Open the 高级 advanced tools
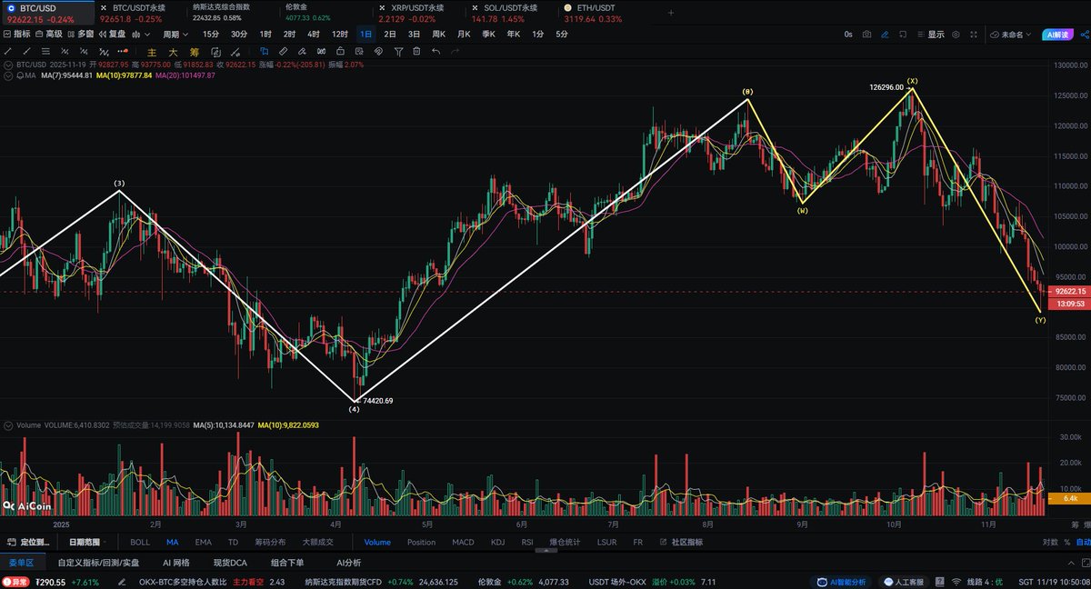 pos(49,34)
